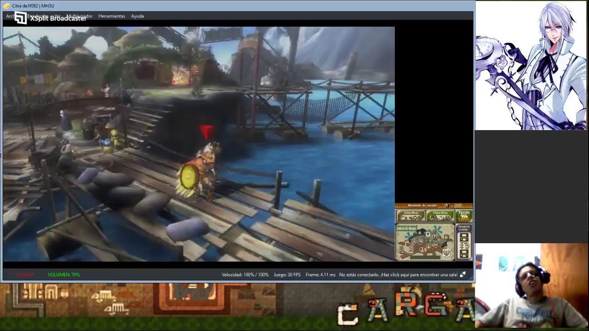This screenshot has width=589, height=331.
Task: Select the Puerto Tanzia destination button
Action: tap(464, 216)
